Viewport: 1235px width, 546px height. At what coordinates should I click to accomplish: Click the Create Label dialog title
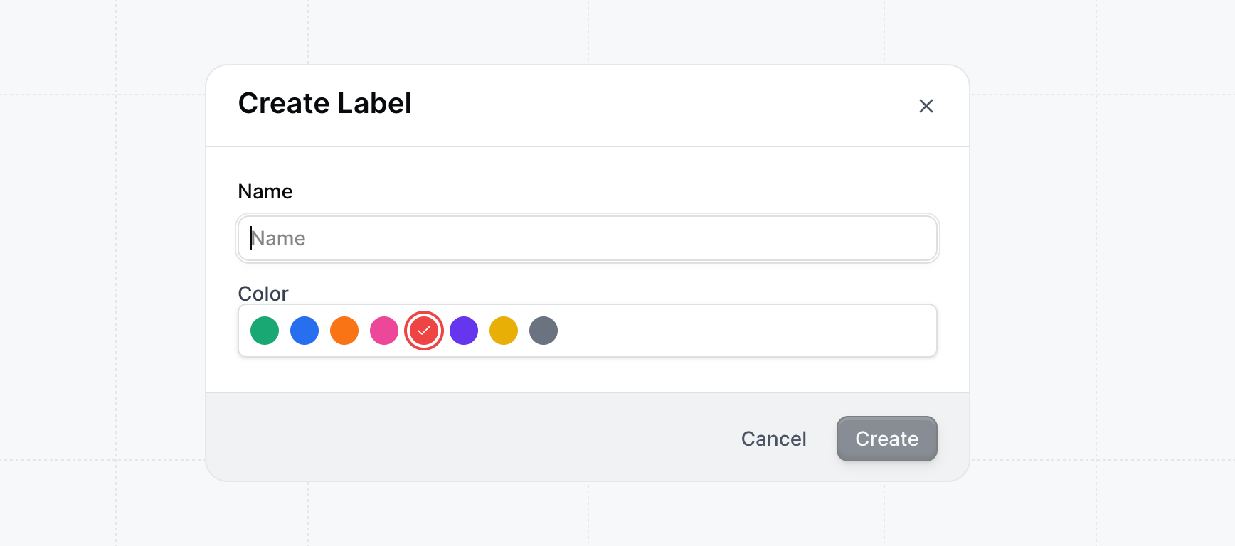tap(324, 103)
